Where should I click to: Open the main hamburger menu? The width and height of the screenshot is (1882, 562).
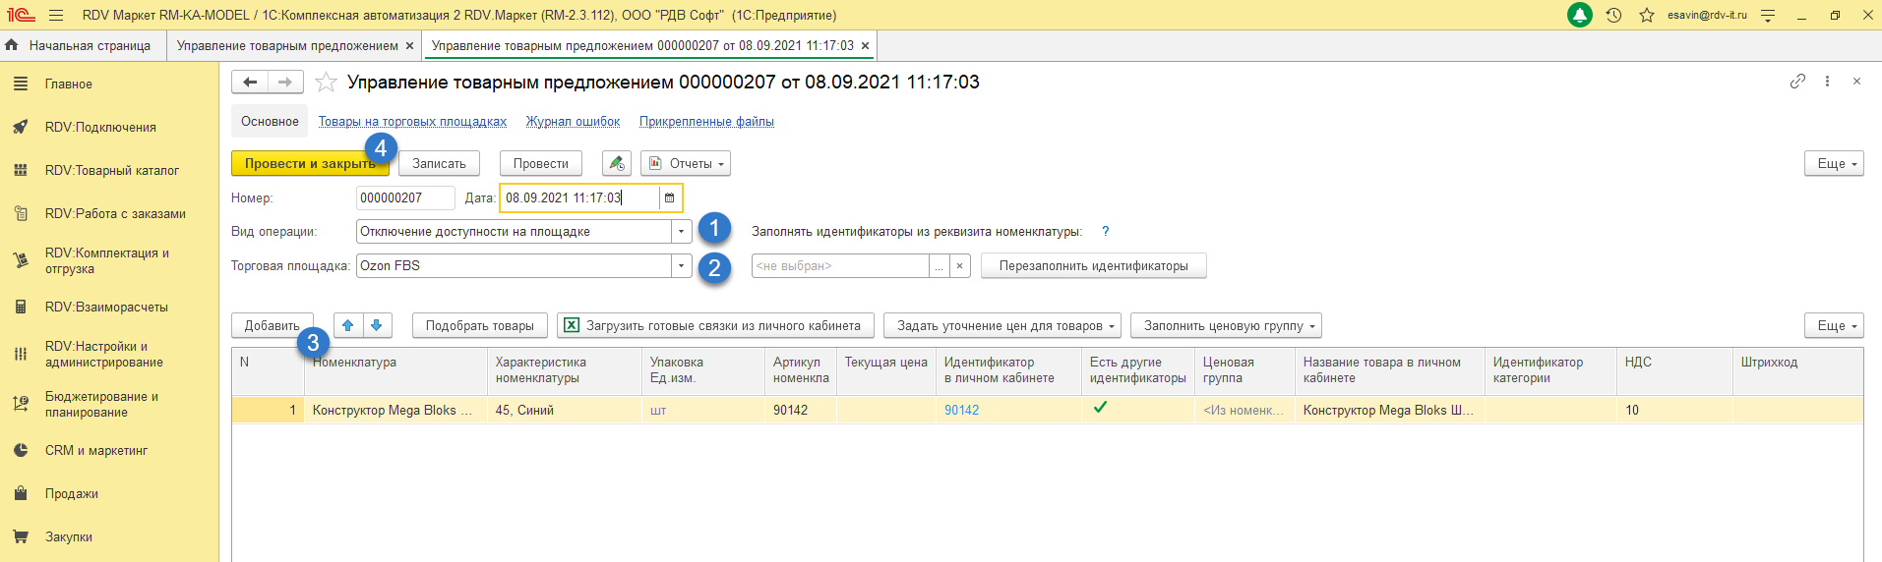pyautogui.click(x=55, y=15)
